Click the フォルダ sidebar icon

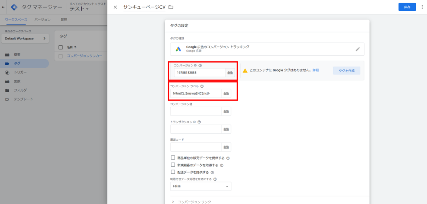[8, 90]
